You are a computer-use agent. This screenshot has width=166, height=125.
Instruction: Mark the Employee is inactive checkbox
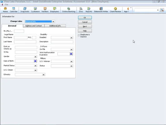click(x=79, y=36)
